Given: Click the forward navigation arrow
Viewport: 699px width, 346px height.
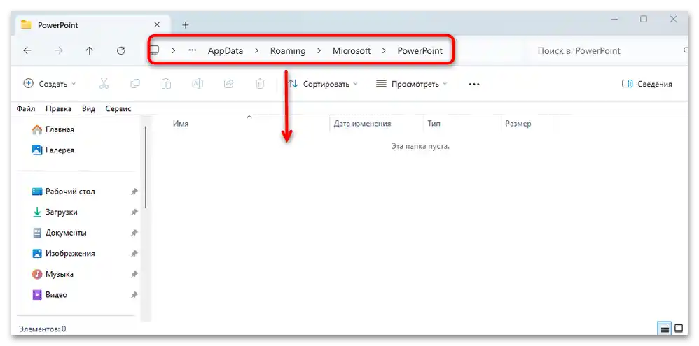Looking at the screenshot, I should [x=58, y=51].
